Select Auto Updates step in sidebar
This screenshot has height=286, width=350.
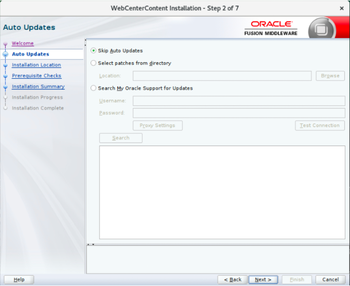coord(30,54)
